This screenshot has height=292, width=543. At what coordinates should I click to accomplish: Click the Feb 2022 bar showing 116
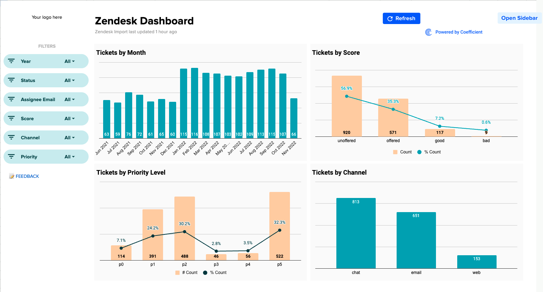(195, 103)
